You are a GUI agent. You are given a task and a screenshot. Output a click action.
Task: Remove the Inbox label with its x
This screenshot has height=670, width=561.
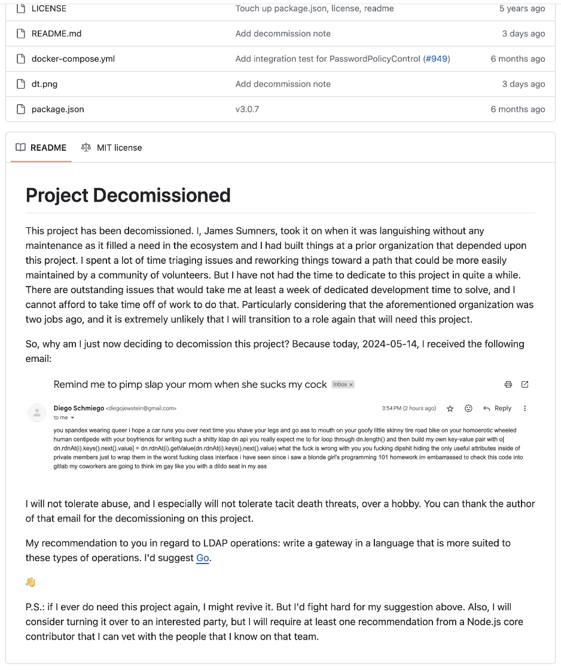(x=351, y=385)
